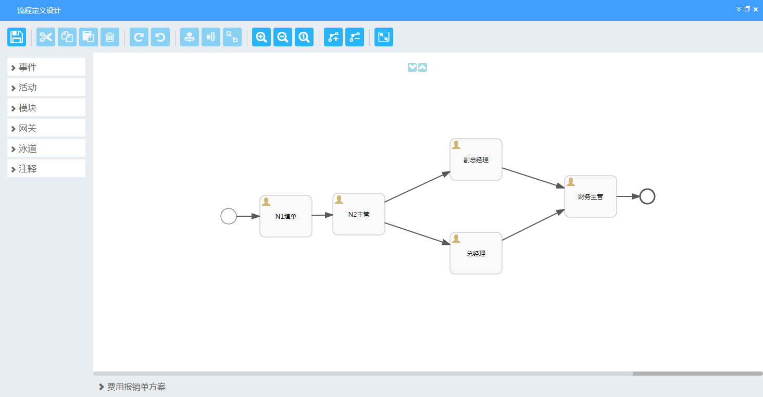
Task: Select the N2主管 task node
Action: tap(359, 214)
